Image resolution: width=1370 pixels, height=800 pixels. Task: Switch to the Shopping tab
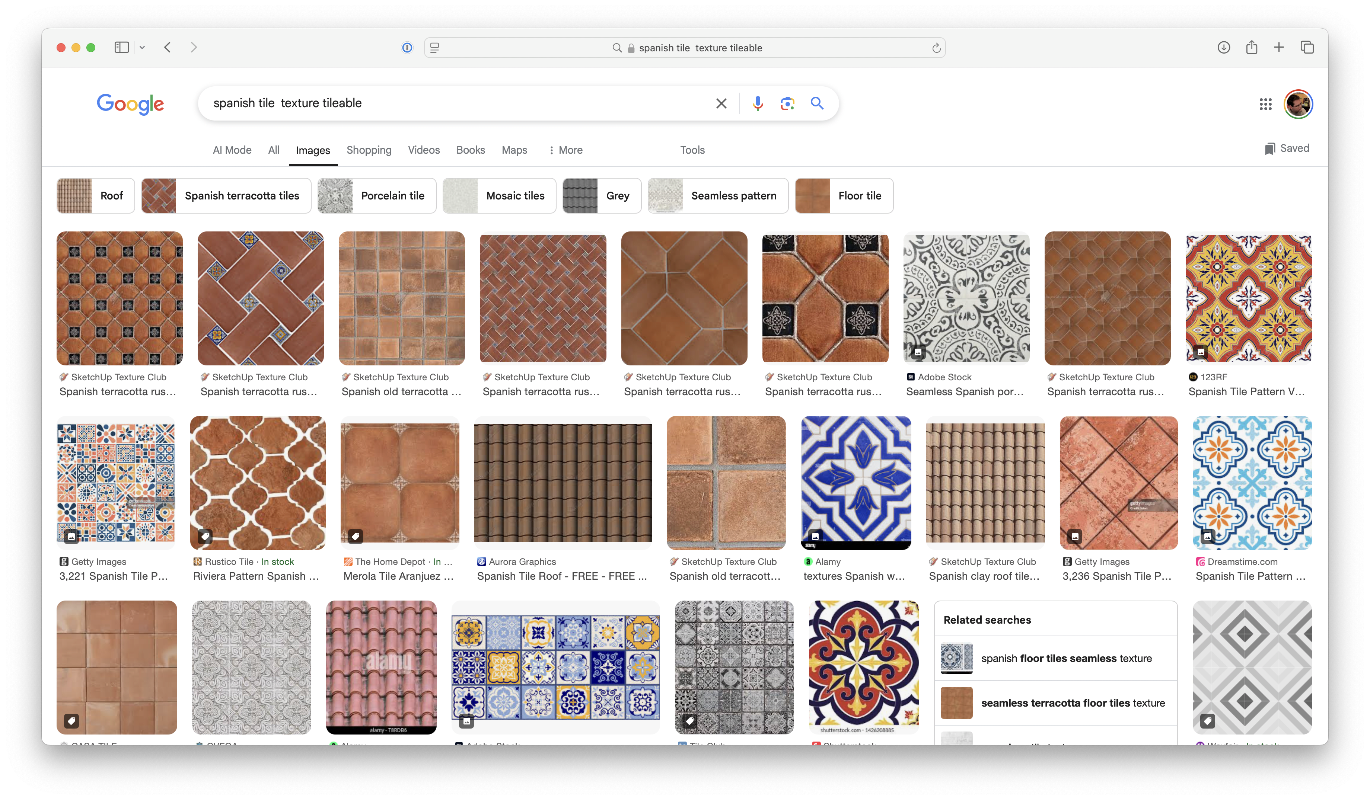click(369, 150)
